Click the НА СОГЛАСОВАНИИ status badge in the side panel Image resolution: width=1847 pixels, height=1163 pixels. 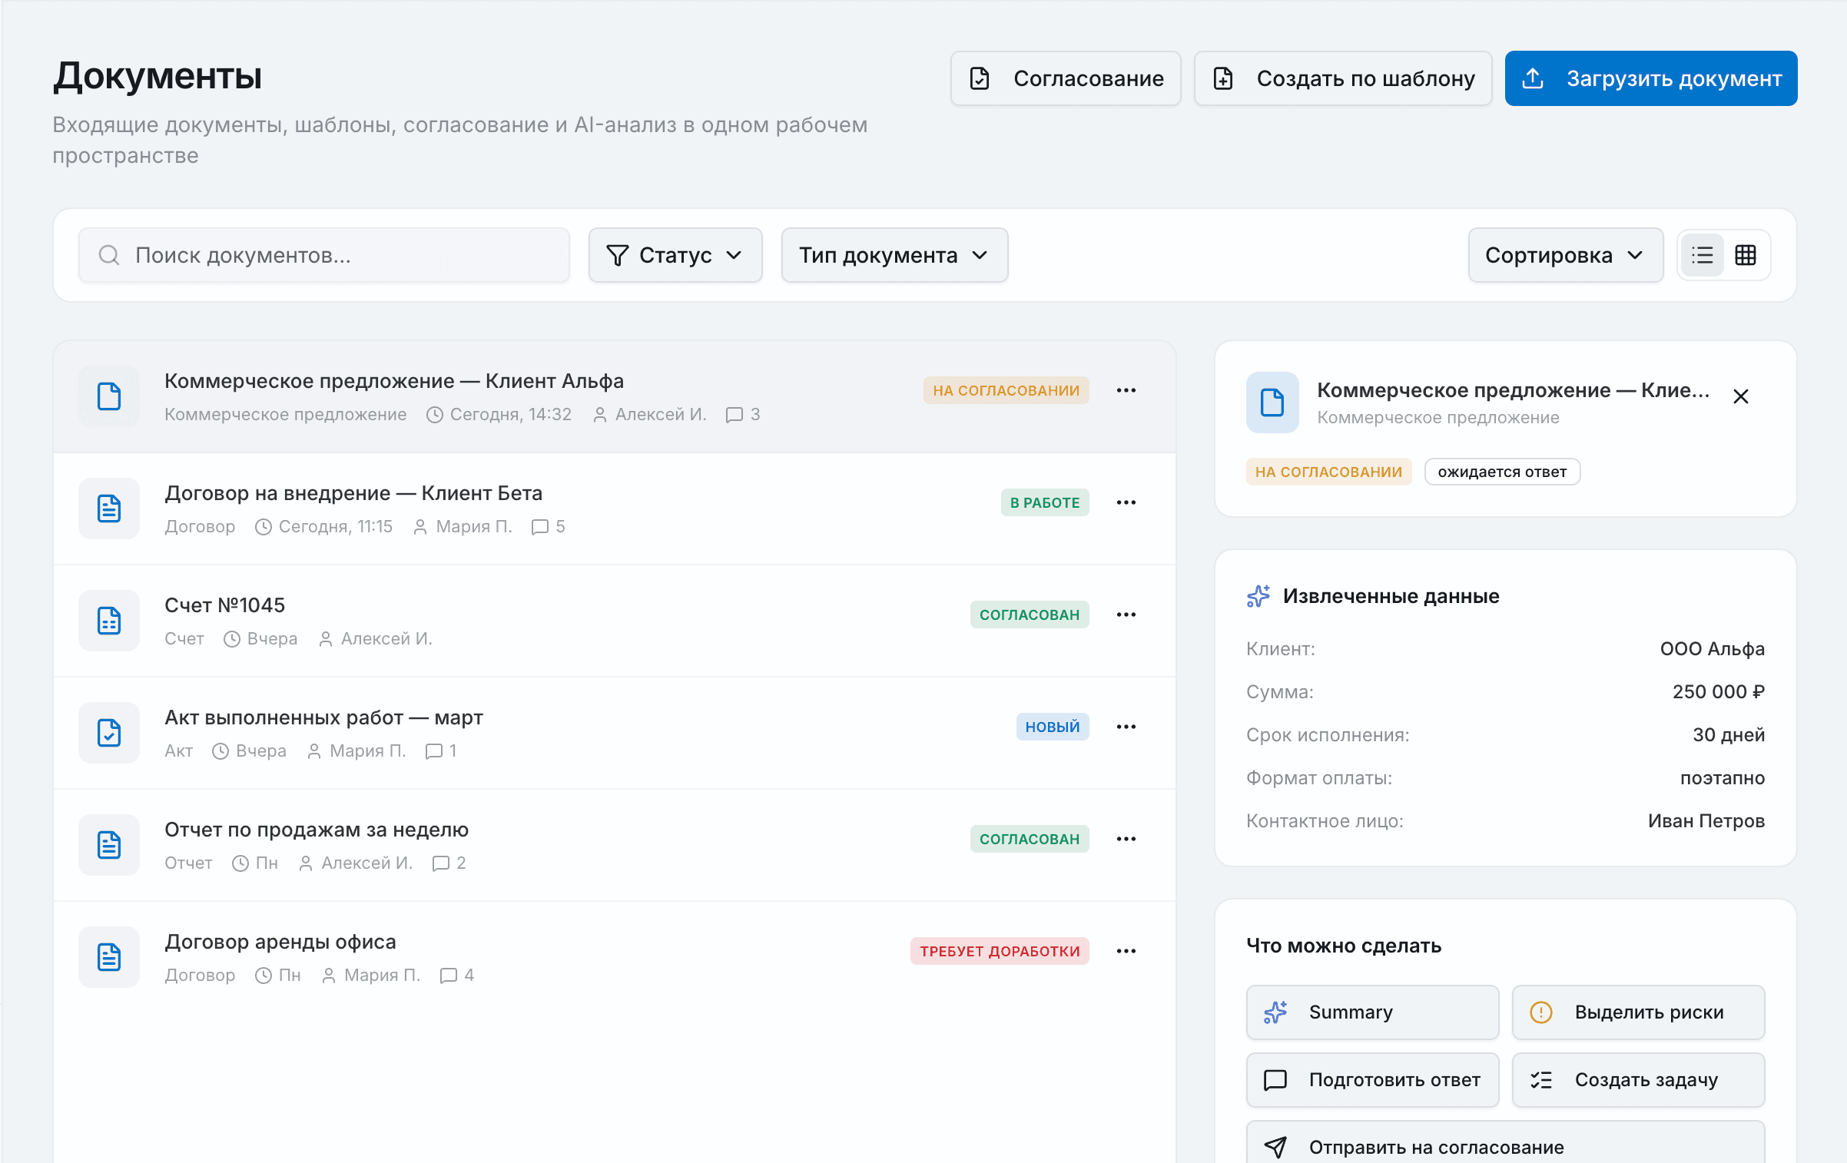(x=1328, y=471)
